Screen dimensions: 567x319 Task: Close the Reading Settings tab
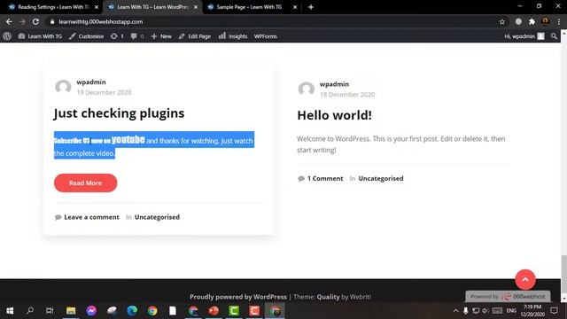[97, 7]
